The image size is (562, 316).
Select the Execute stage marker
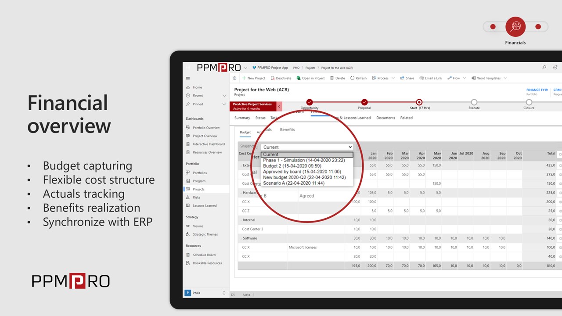tap(474, 102)
